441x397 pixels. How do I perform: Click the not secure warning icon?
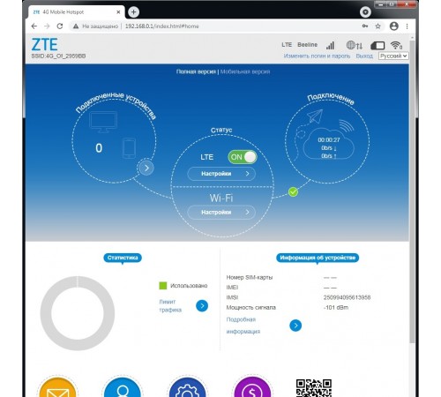[x=76, y=26]
